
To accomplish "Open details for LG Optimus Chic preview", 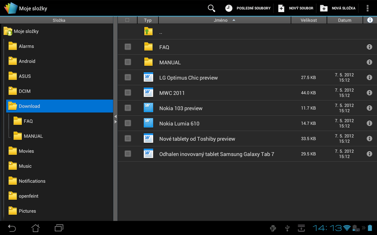I will [369, 77].
